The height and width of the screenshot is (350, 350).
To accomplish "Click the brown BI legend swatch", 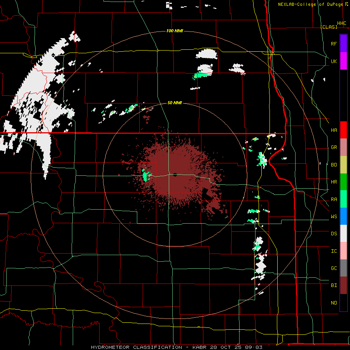I will 343,285.
